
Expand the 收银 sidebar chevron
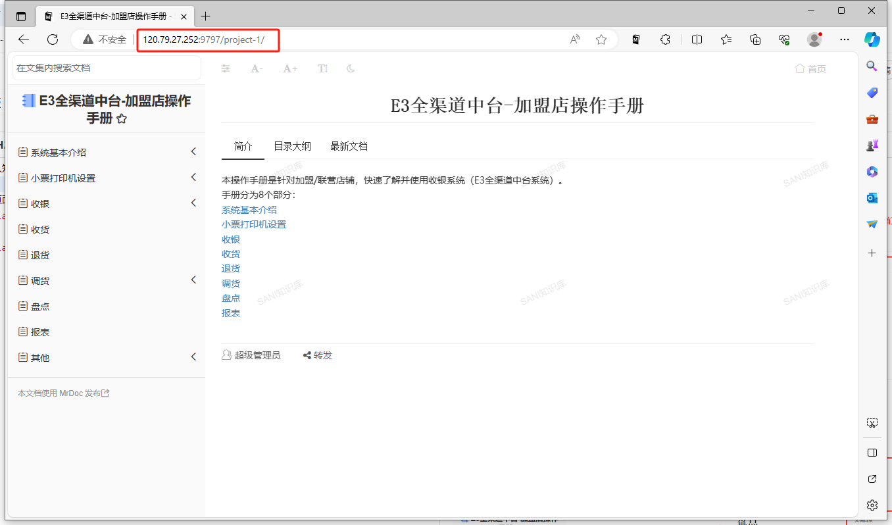193,203
